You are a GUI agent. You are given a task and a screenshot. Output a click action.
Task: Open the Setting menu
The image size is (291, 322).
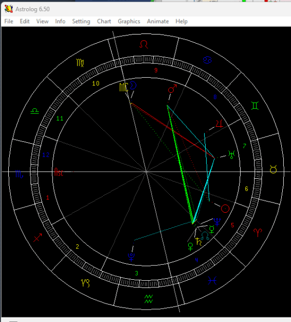81,21
